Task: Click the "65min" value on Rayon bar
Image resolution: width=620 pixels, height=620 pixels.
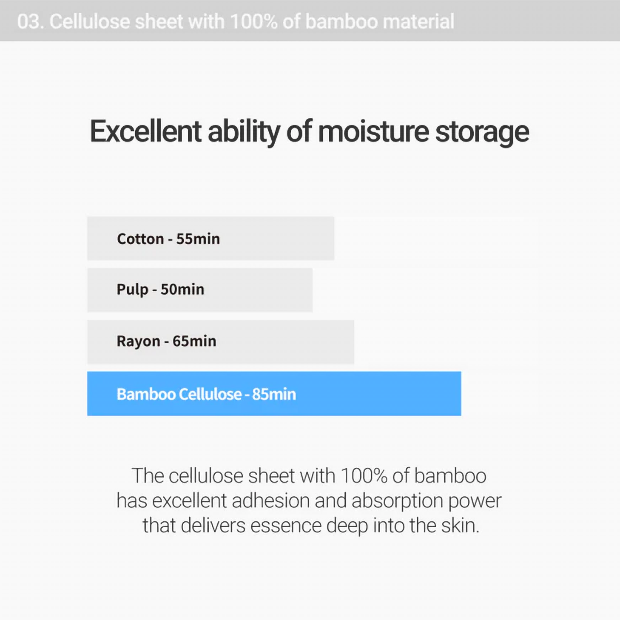Action: tap(194, 341)
